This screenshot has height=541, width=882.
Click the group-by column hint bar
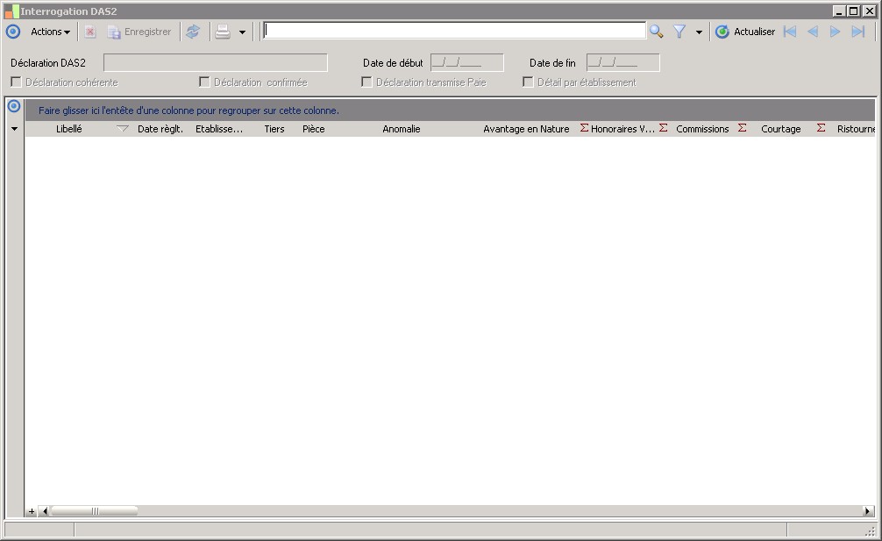point(450,110)
